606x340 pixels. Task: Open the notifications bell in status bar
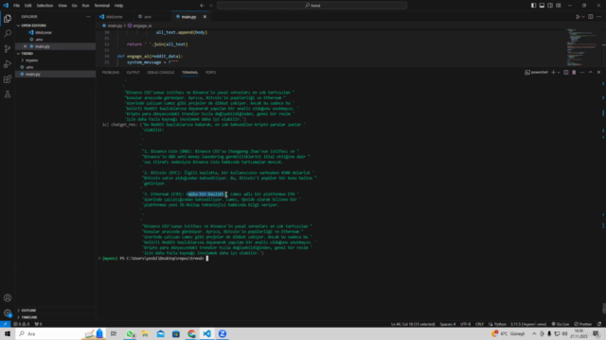pyautogui.click(x=599, y=324)
